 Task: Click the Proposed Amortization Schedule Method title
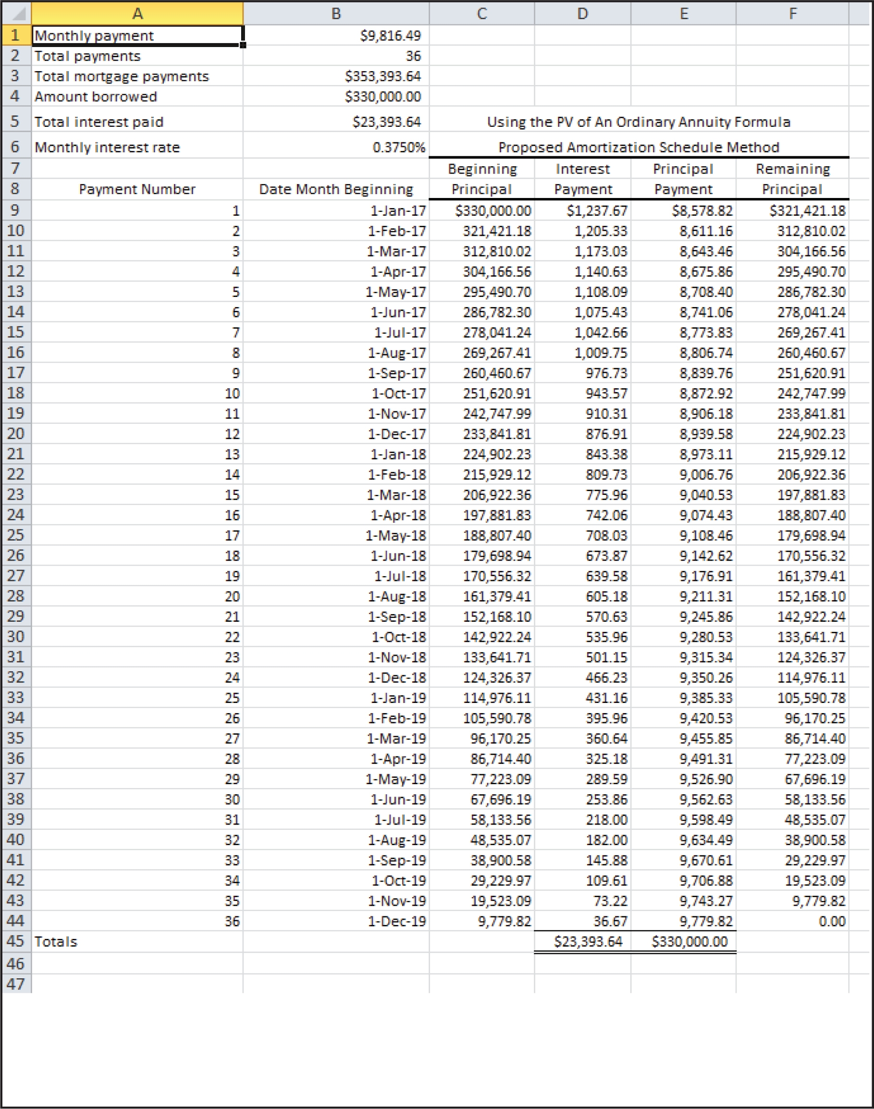[x=639, y=148]
